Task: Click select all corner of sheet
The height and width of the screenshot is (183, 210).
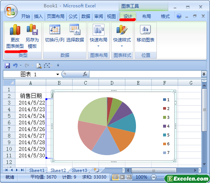Action: (x=9, y=83)
